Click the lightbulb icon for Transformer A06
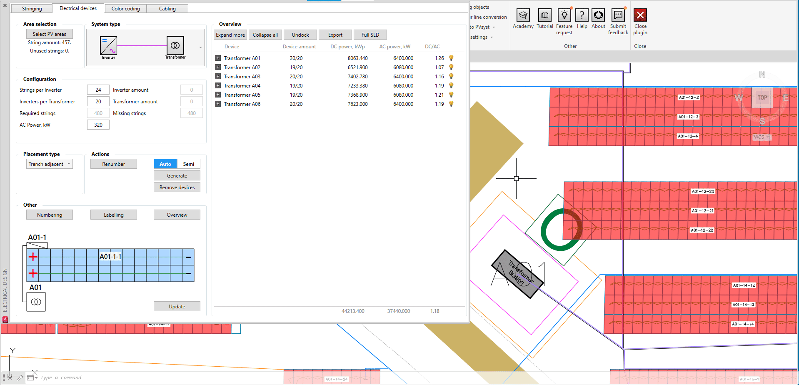Image resolution: width=799 pixels, height=385 pixels. pos(451,104)
